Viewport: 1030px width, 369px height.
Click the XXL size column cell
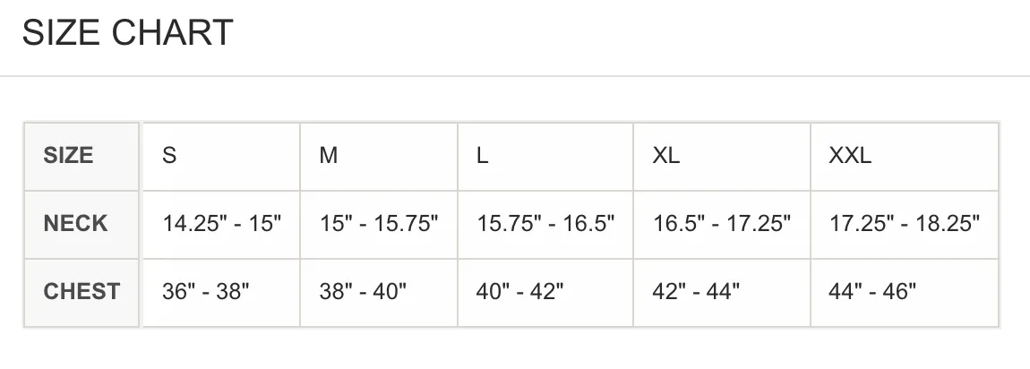(x=905, y=156)
